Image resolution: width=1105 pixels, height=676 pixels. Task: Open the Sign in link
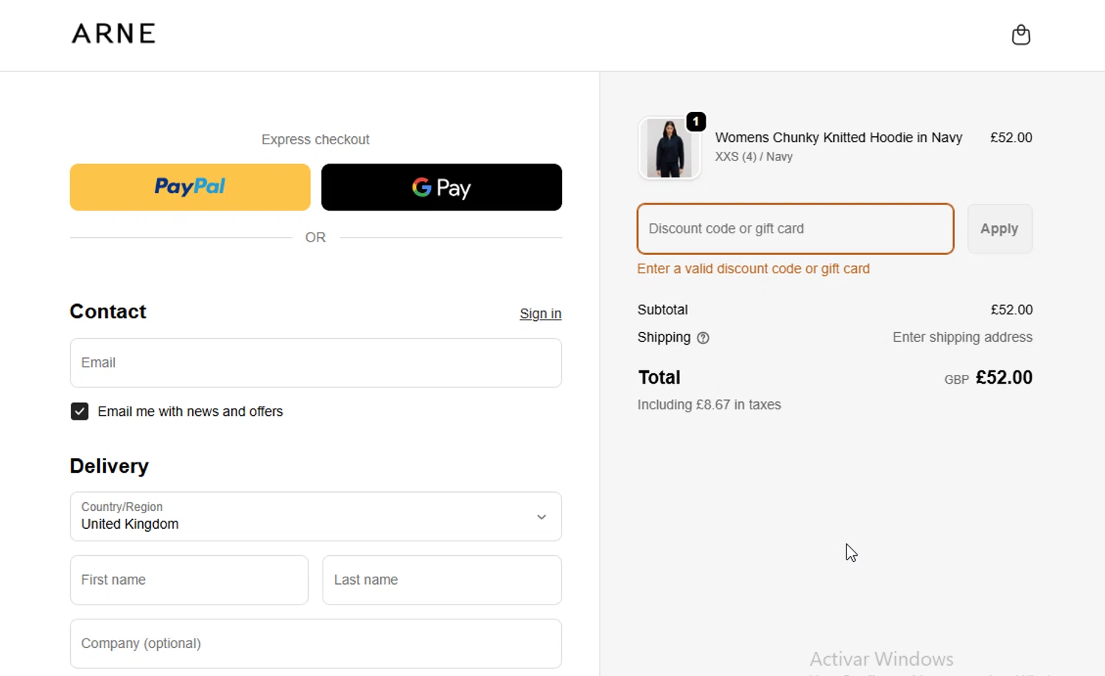pos(541,314)
